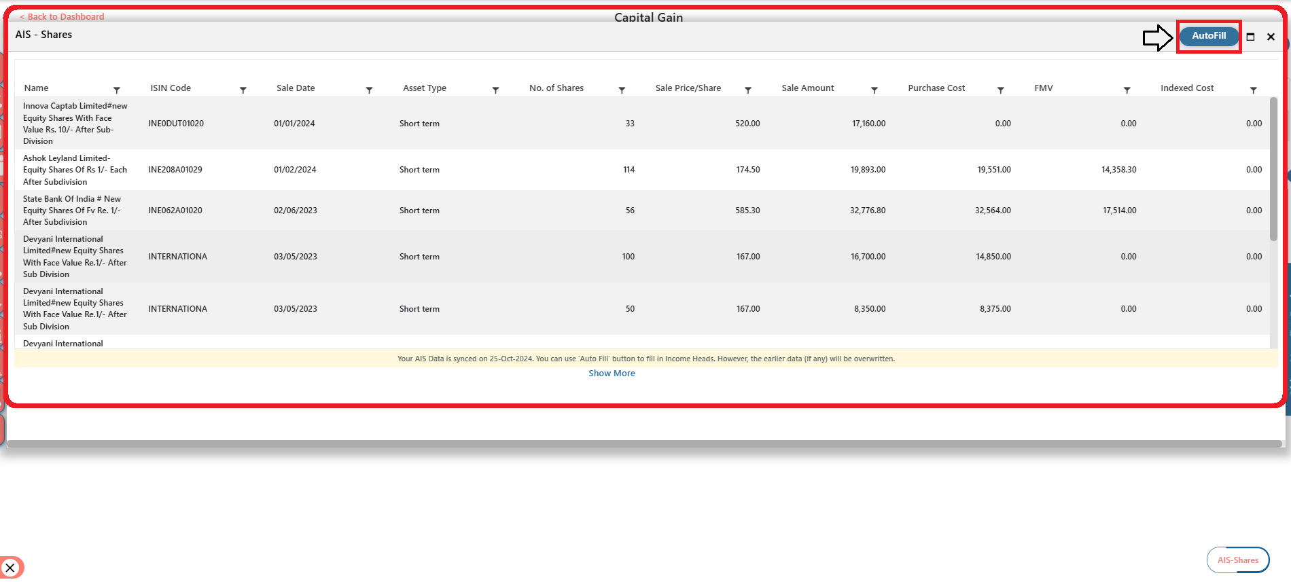Image resolution: width=1291 pixels, height=582 pixels.
Task: Click FMV value 17,514.00
Action: 1120,211
